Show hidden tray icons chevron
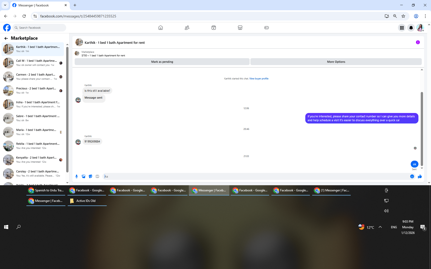The height and width of the screenshot is (269, 431). click(380, 227)
